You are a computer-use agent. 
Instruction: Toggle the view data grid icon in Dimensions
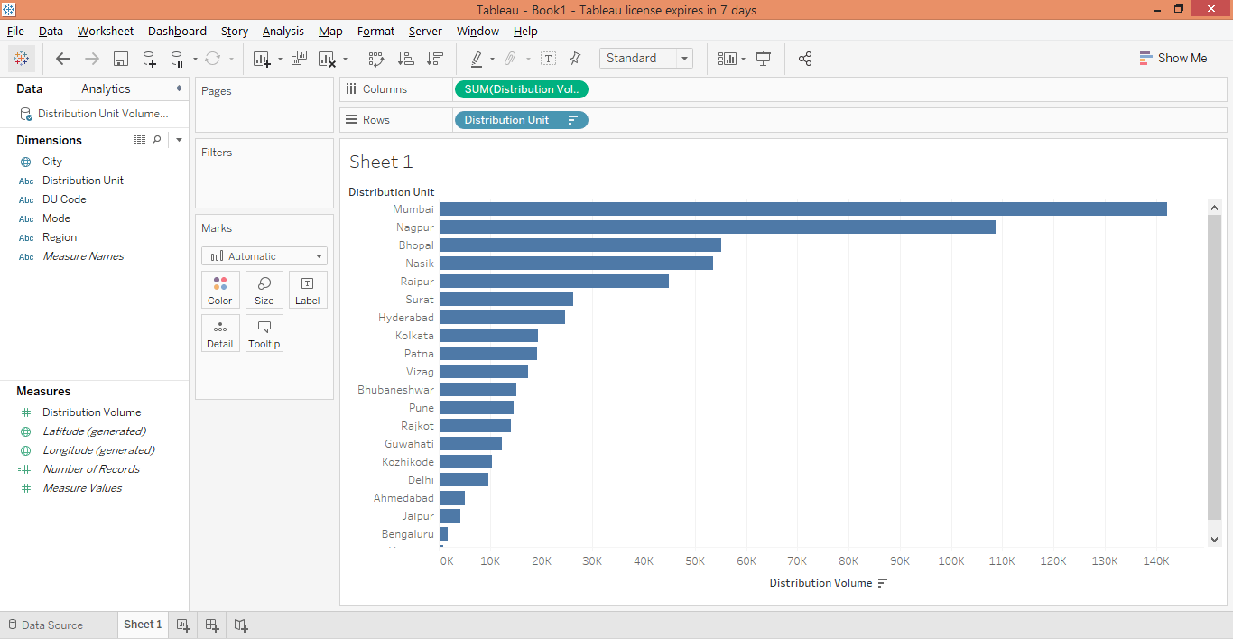point(140,140)
